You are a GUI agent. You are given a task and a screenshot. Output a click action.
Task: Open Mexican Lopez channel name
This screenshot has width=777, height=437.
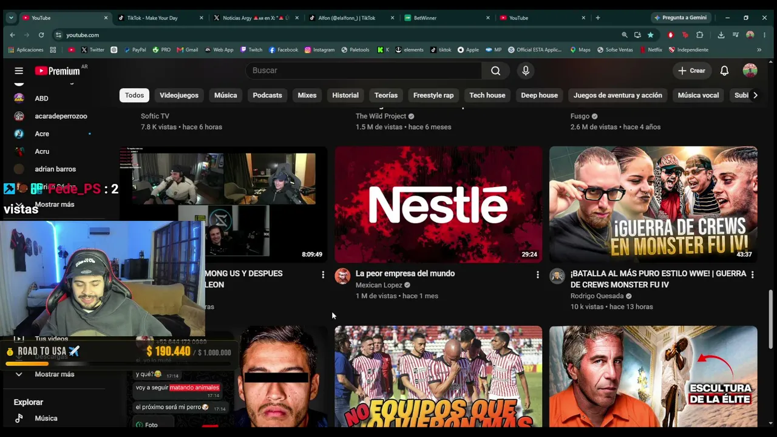pos(379,285)
